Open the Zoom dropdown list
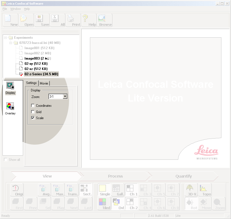The height and width of the screenshot is (219, 231). point(65,97)
